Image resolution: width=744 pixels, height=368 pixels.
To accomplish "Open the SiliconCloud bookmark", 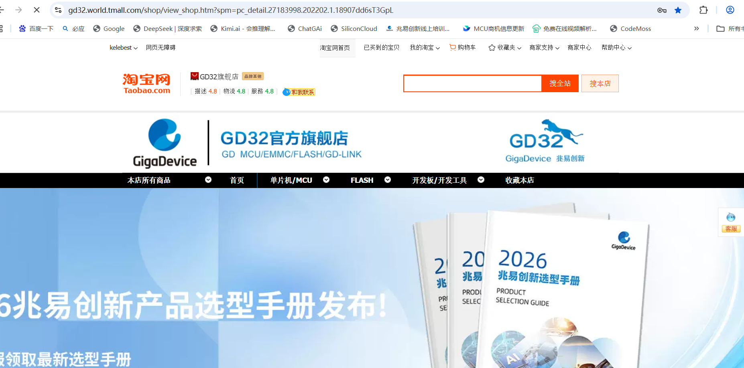I will click(x=354, y=28).
